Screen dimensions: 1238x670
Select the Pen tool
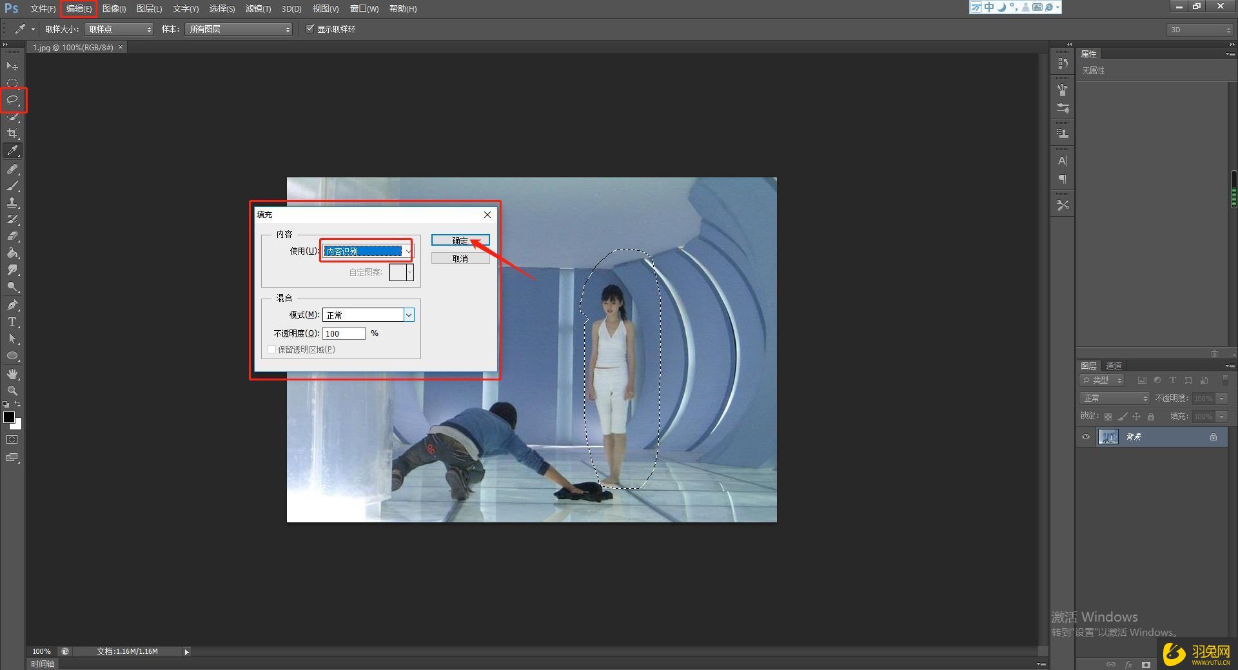(x=12, y=305)
